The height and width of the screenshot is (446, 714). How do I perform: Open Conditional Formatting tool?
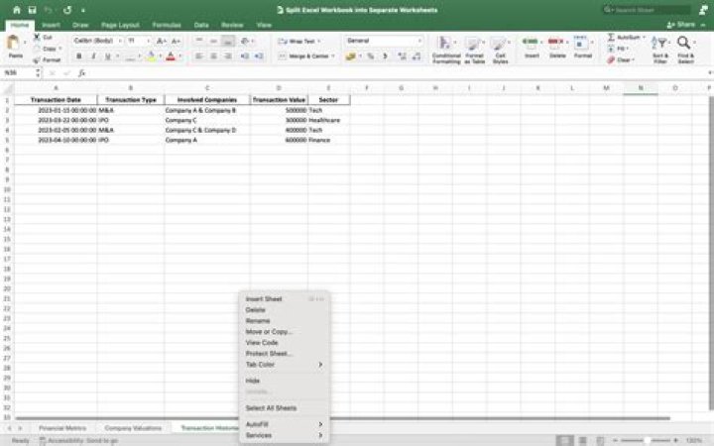(x=446, y=50)
